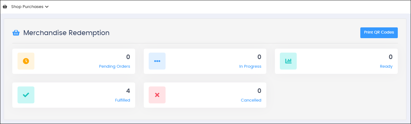Open the Cancelled orders link
The width and height of the screenshot is (411, 124).
pyautogui.click(x=251, y=100)
